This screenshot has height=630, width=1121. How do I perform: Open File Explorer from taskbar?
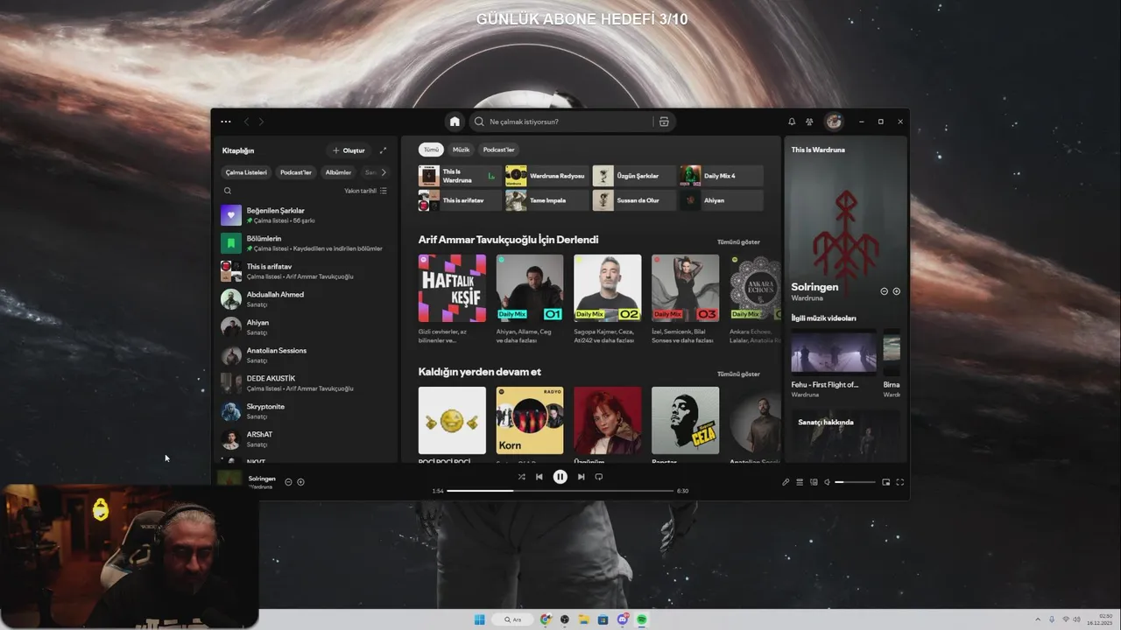[583, 619]
